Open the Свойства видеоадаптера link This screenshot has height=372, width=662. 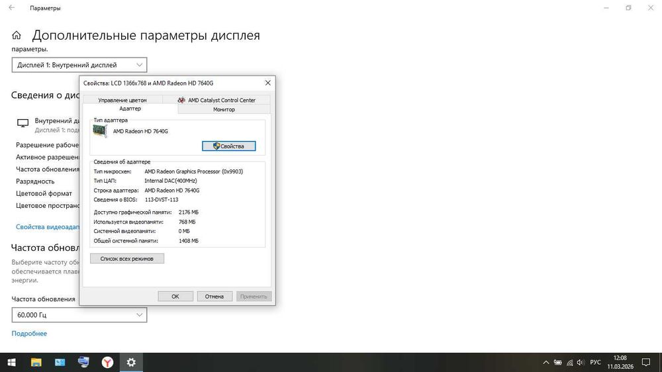[x=47, y=227]
